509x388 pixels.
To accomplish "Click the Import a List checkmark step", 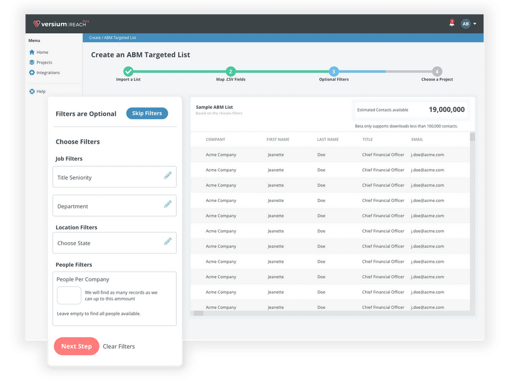I will tap(128, 71).
